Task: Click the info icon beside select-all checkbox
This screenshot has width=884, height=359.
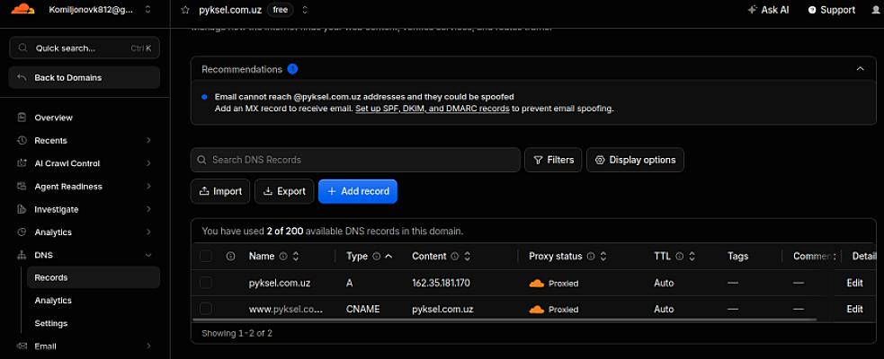Action: pos(230,256)
